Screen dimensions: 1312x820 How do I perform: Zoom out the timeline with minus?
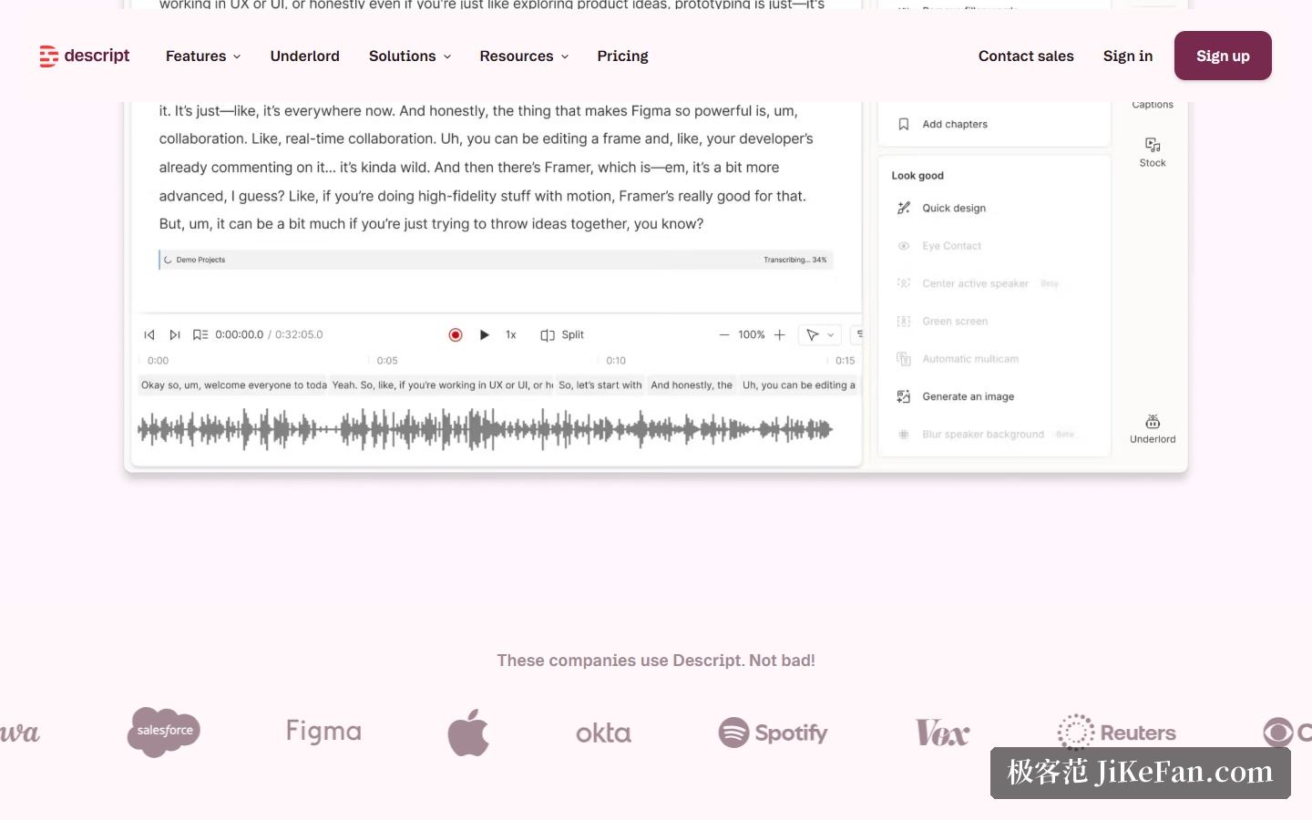[x=724, y=334]
